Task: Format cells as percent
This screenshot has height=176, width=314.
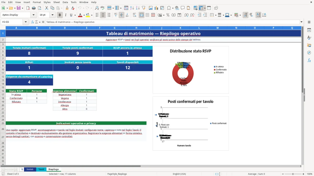Action: 168,15
